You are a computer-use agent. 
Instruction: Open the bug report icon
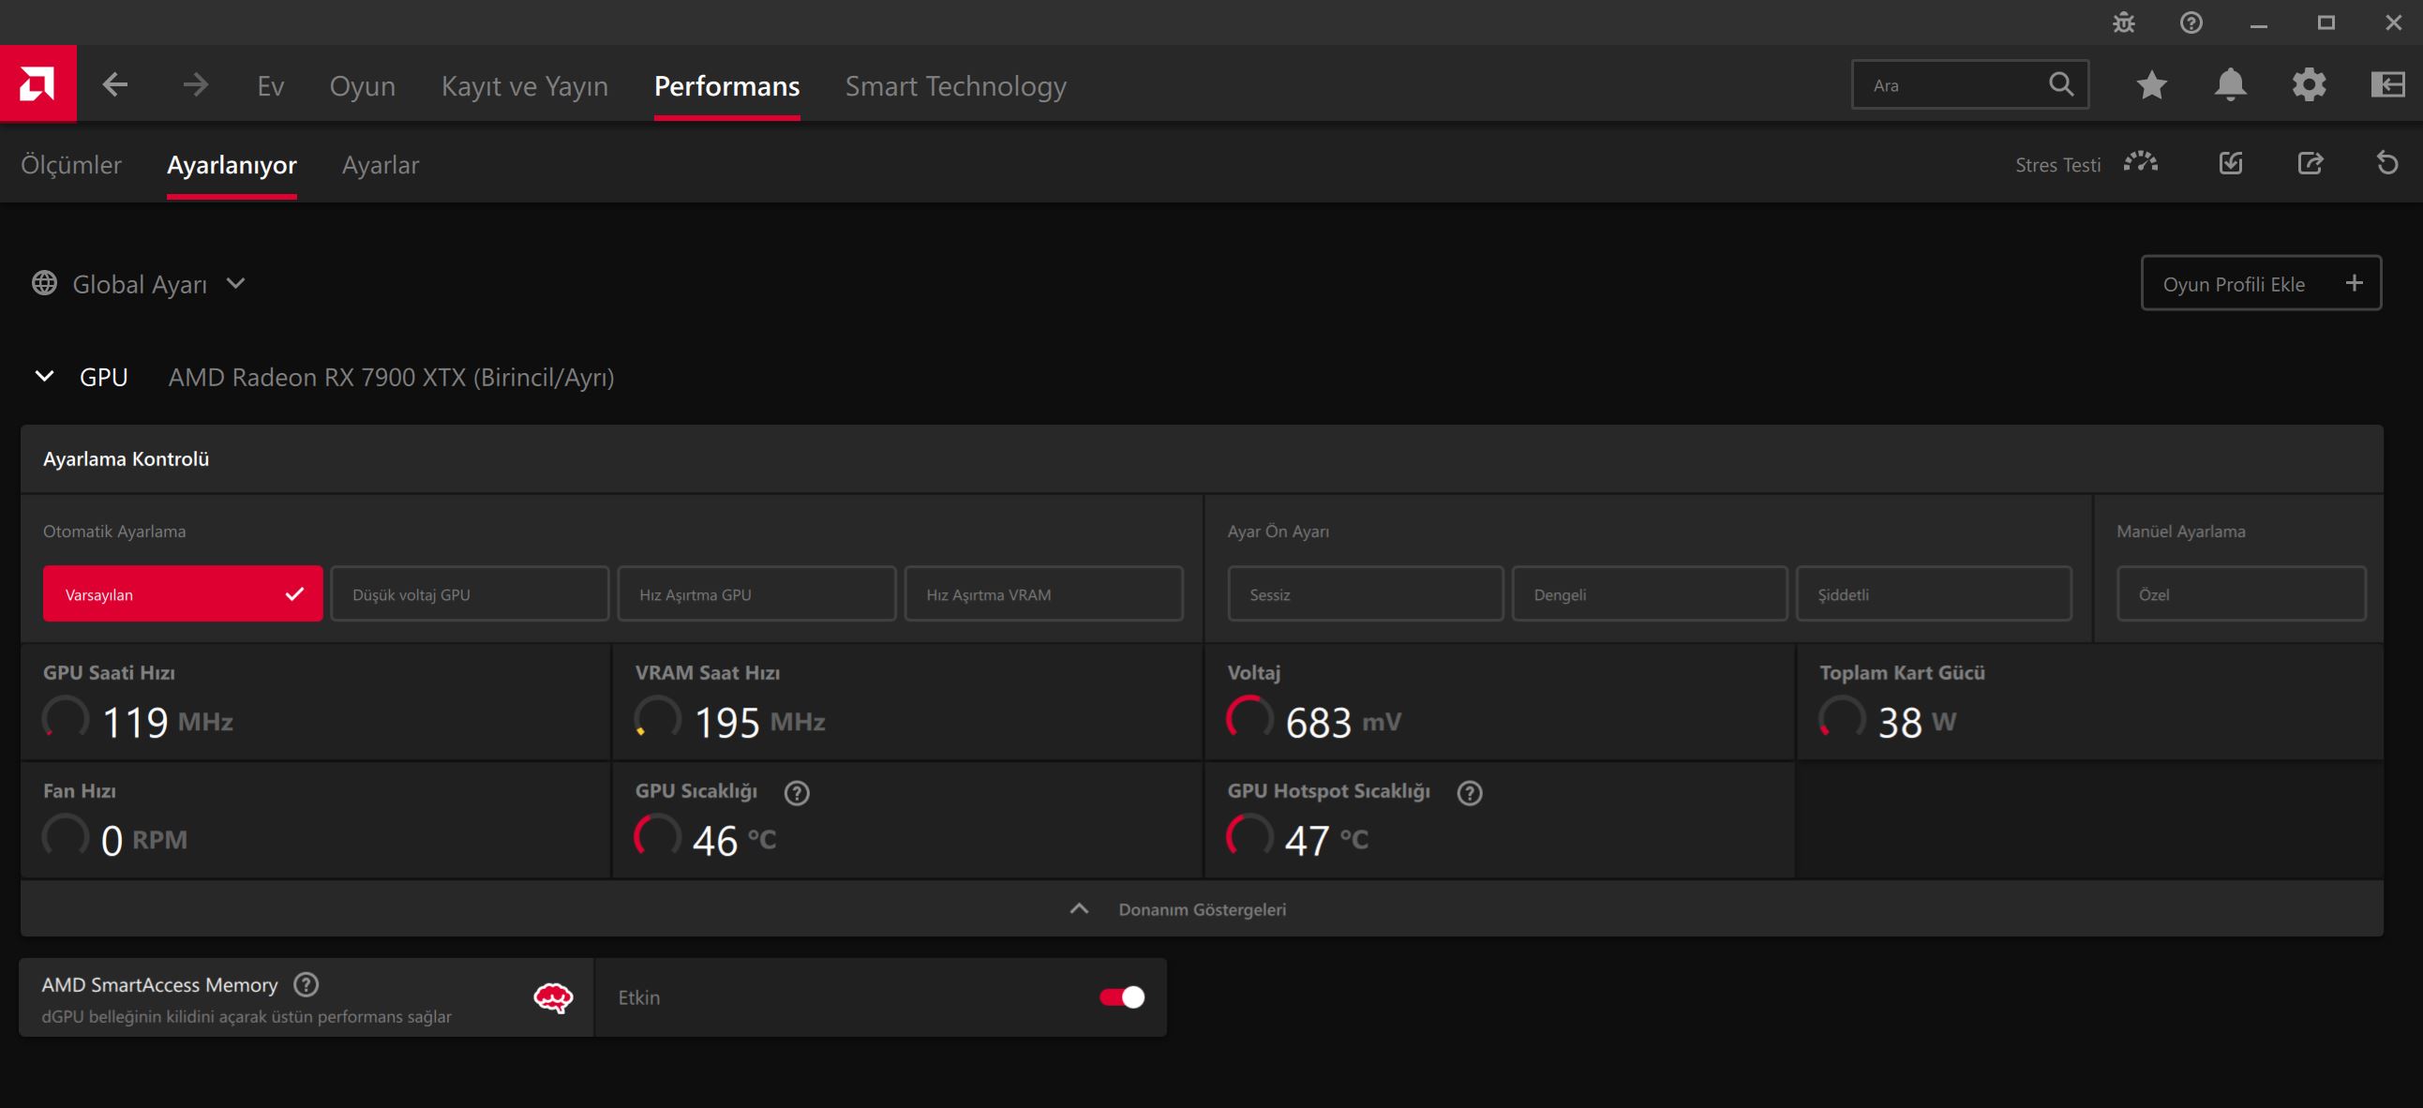pos(2123,22)
